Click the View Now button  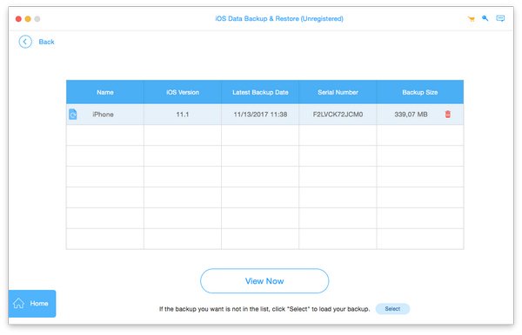click(264, 281)
